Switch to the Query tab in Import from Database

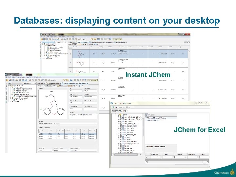coord(115,111)
